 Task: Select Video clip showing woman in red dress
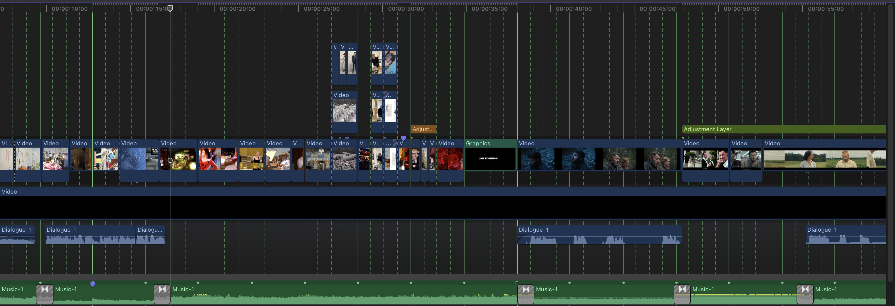(x=218, y=158)
